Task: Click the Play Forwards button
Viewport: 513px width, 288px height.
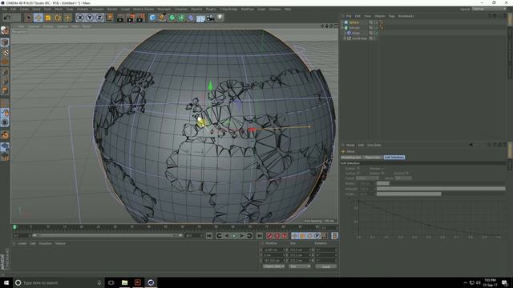Action: tap(234, 236)
